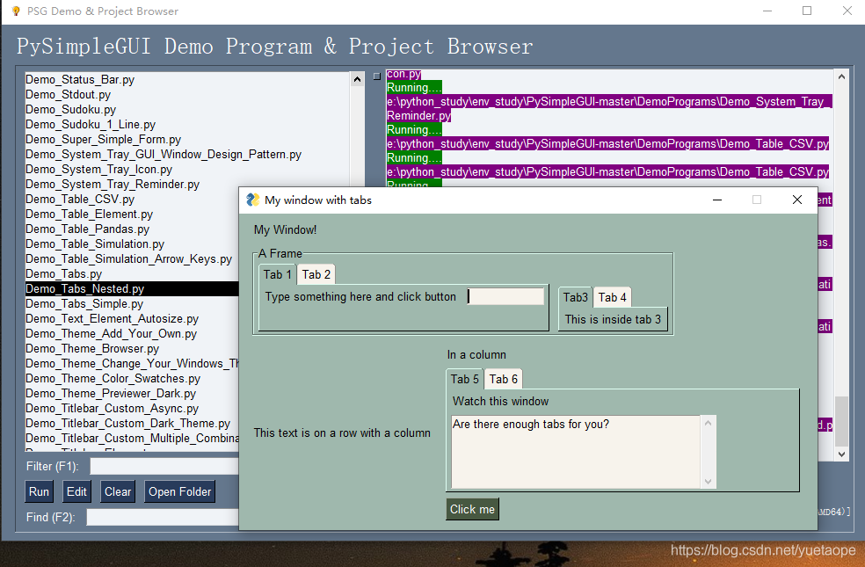
Task: Click the output pane scrollbar thumb
Action: pyautogui.click(x=841, y=421)
